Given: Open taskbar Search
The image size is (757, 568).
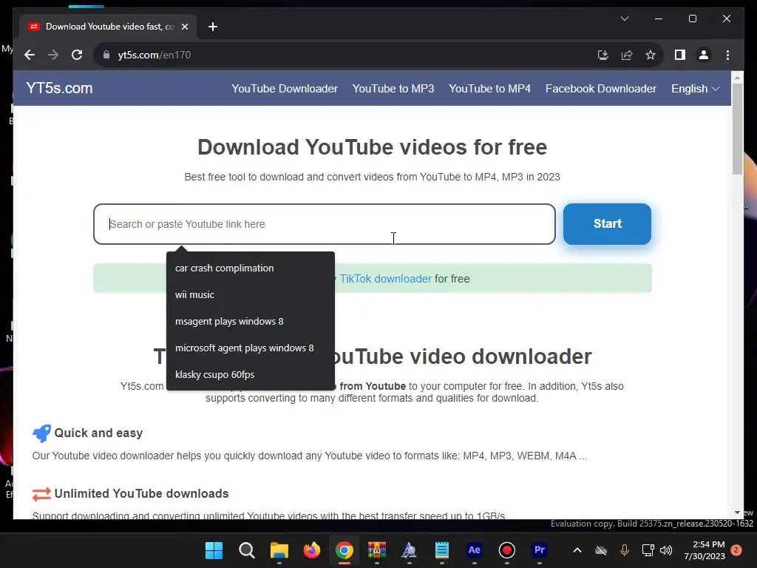Looking at the screenshot, I should click(247, 550).
